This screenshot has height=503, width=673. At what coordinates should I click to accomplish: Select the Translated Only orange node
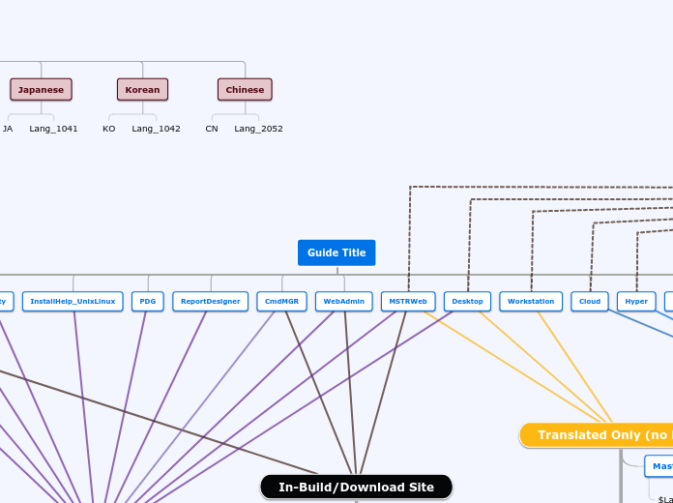click(x=597, y=435)
